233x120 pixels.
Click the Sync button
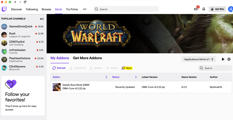click(x=127, y=68)
